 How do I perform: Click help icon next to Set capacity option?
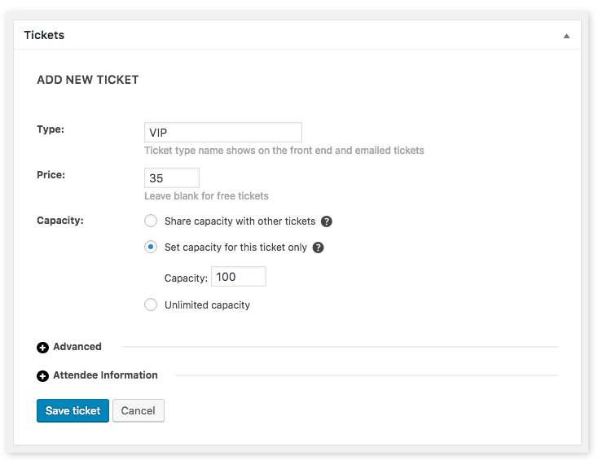318,248
